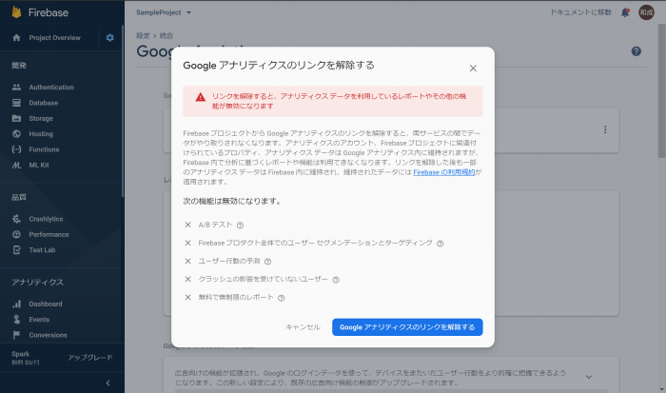
Task: Click the Authentication people icon
Action: (16, 88)
